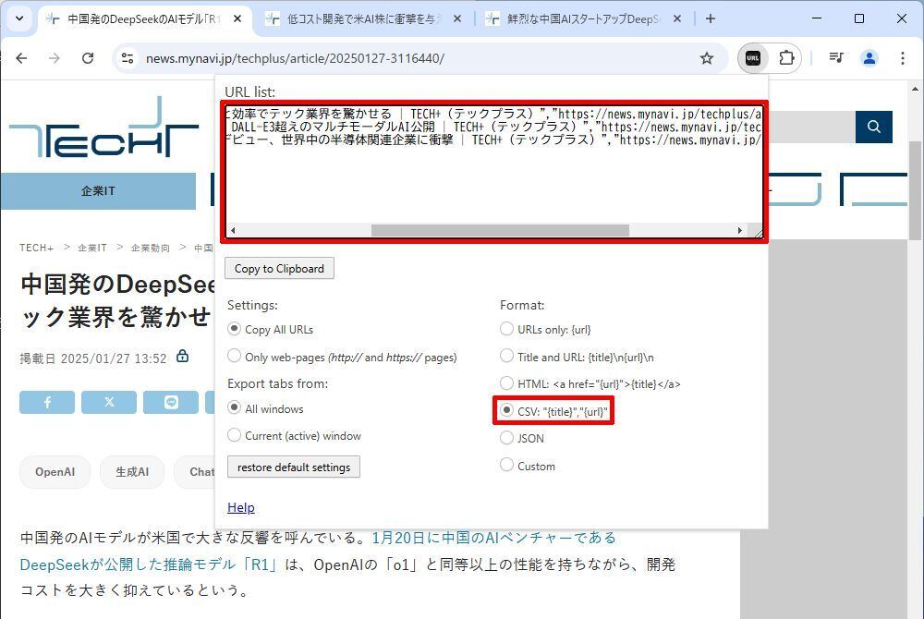Click Copy to Clipboard button
The image size is (924, 619).
[x=279, y=269]
